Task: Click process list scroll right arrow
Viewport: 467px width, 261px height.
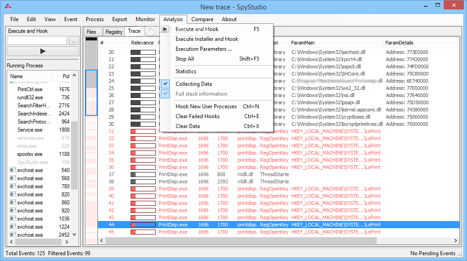Action: [67, 242]
